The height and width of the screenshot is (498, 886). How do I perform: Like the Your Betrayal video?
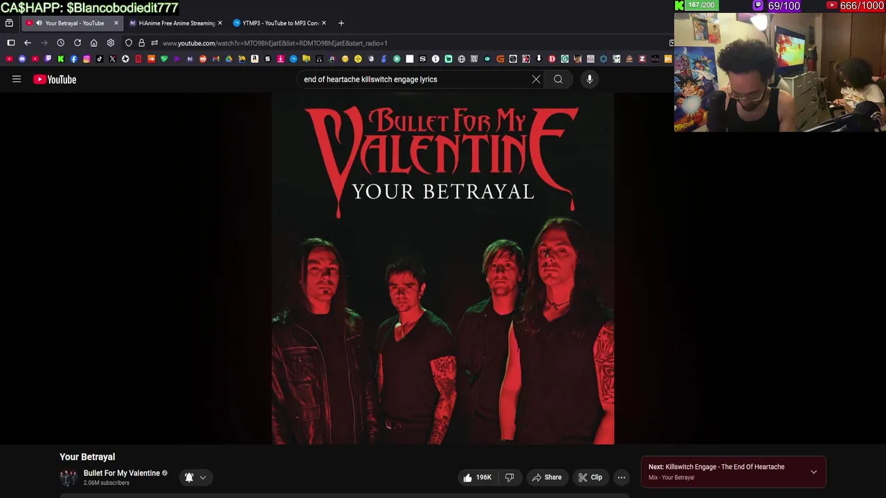click(x=477, y=477)
